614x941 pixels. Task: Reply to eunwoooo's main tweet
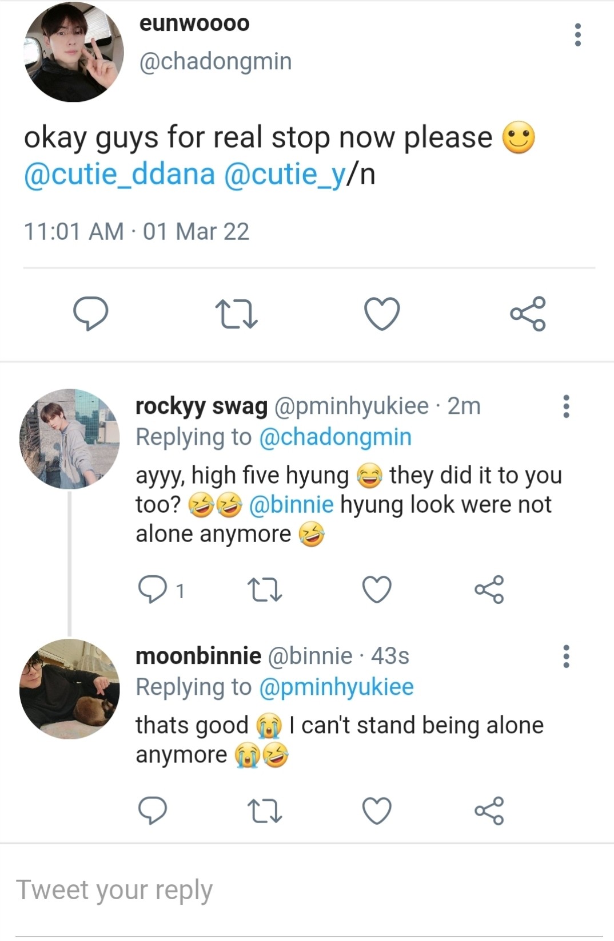90,314
